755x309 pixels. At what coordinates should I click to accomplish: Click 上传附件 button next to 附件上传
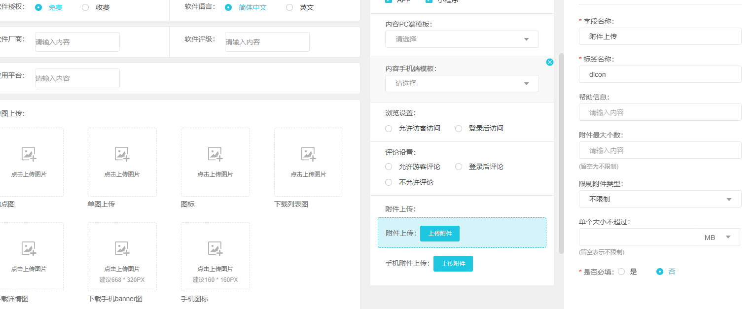tap(439, 234)
